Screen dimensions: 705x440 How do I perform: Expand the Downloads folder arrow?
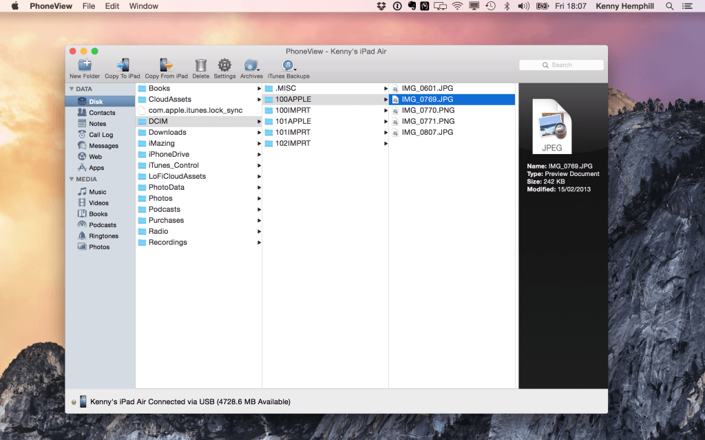(260, 132)
